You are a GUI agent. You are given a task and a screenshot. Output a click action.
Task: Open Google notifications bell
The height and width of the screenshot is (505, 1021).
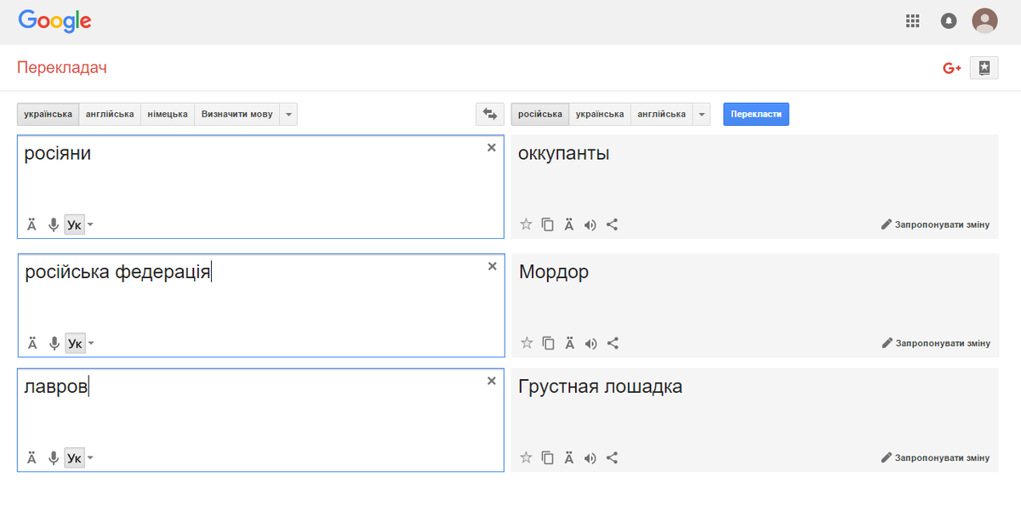point(949,21)
